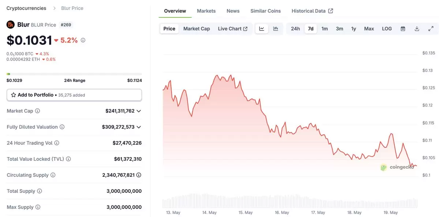439x217 pixels.
Task: Click info icon beside Market Cap
Action: pyautogui.click(x=37, y=111)
